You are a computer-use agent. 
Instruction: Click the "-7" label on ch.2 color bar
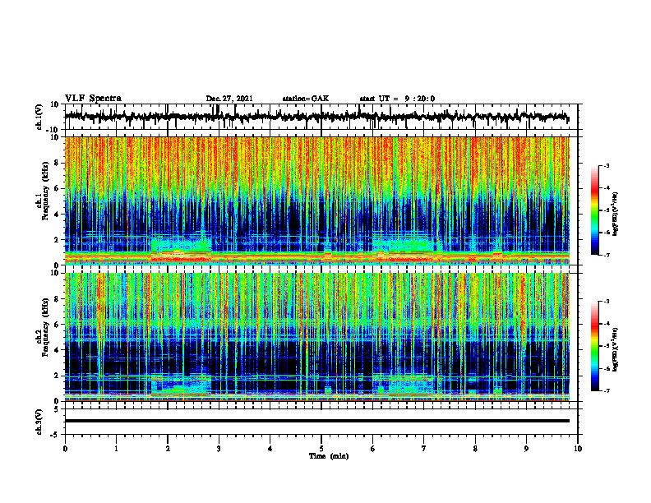tap(607, 391)
